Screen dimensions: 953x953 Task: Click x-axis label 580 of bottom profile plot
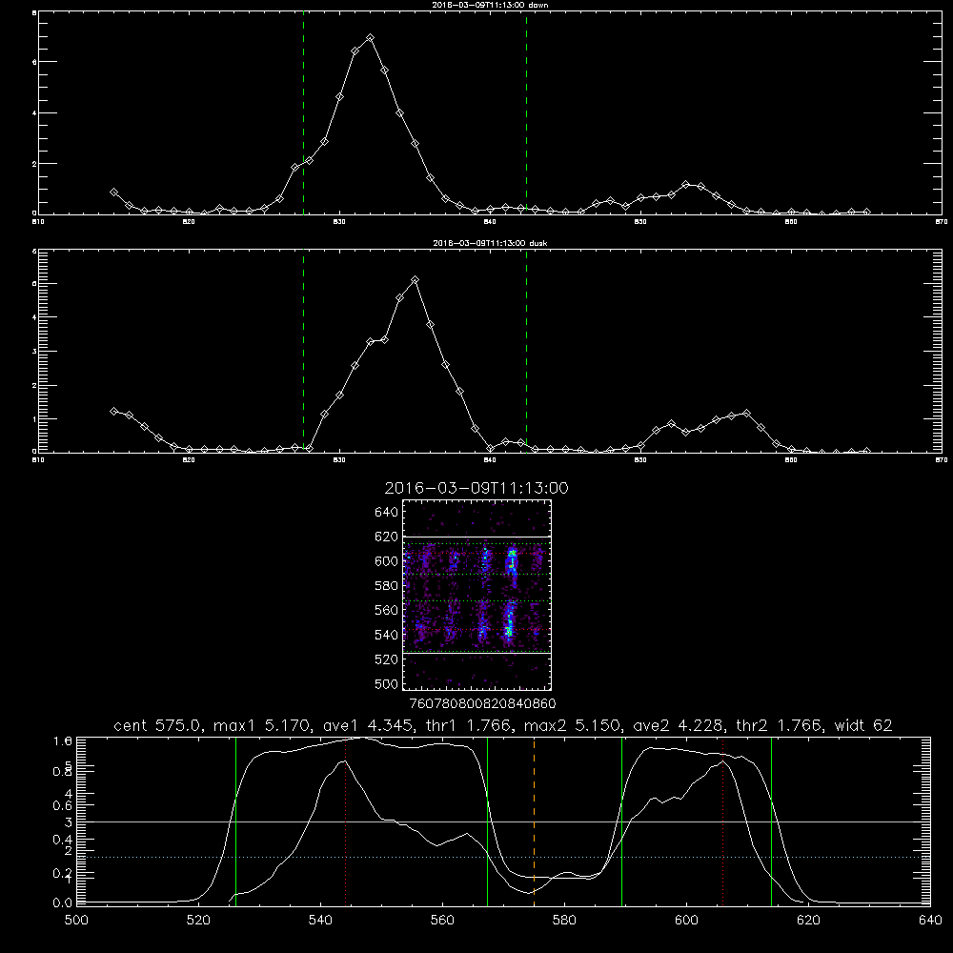coord(564,921)
